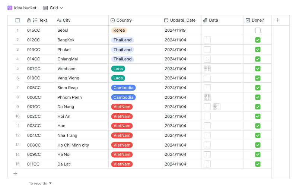Open VietNam tag in Da Nang row
The width and height of the screenshot is (302, 192).
[x=122, y=107]
